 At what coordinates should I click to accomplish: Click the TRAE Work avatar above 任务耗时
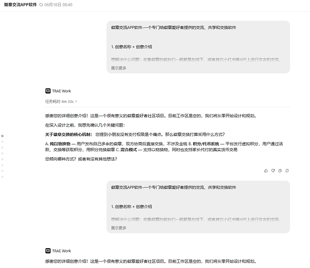pyautogui.click(x=48, y=91)
